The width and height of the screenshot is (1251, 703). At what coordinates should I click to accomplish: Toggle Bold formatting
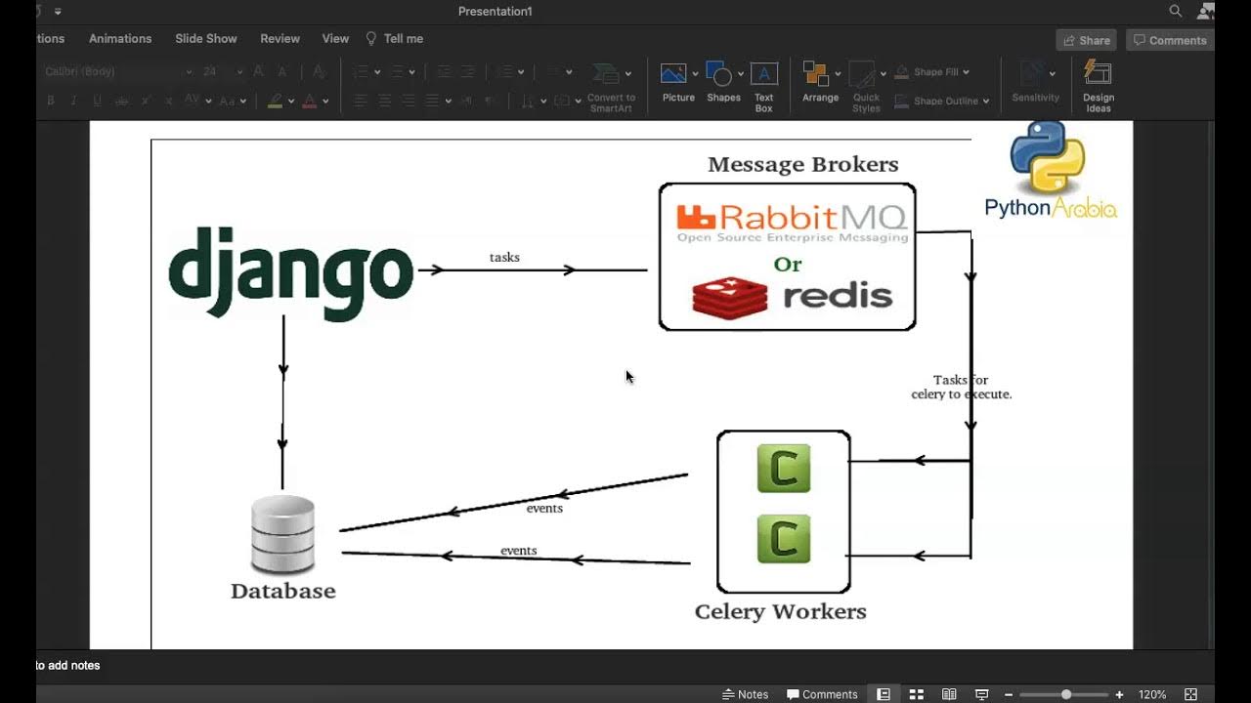(50, 101)
